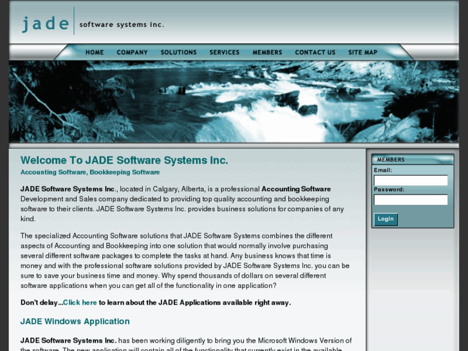The width and height of the screenshot is (468, 351).
Task: Open the HOME navigation item
Action: [95, 52]
